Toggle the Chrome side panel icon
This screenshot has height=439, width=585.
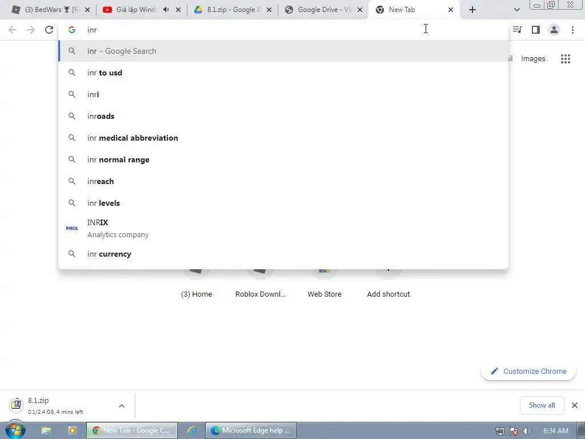[x=536, y=30]
